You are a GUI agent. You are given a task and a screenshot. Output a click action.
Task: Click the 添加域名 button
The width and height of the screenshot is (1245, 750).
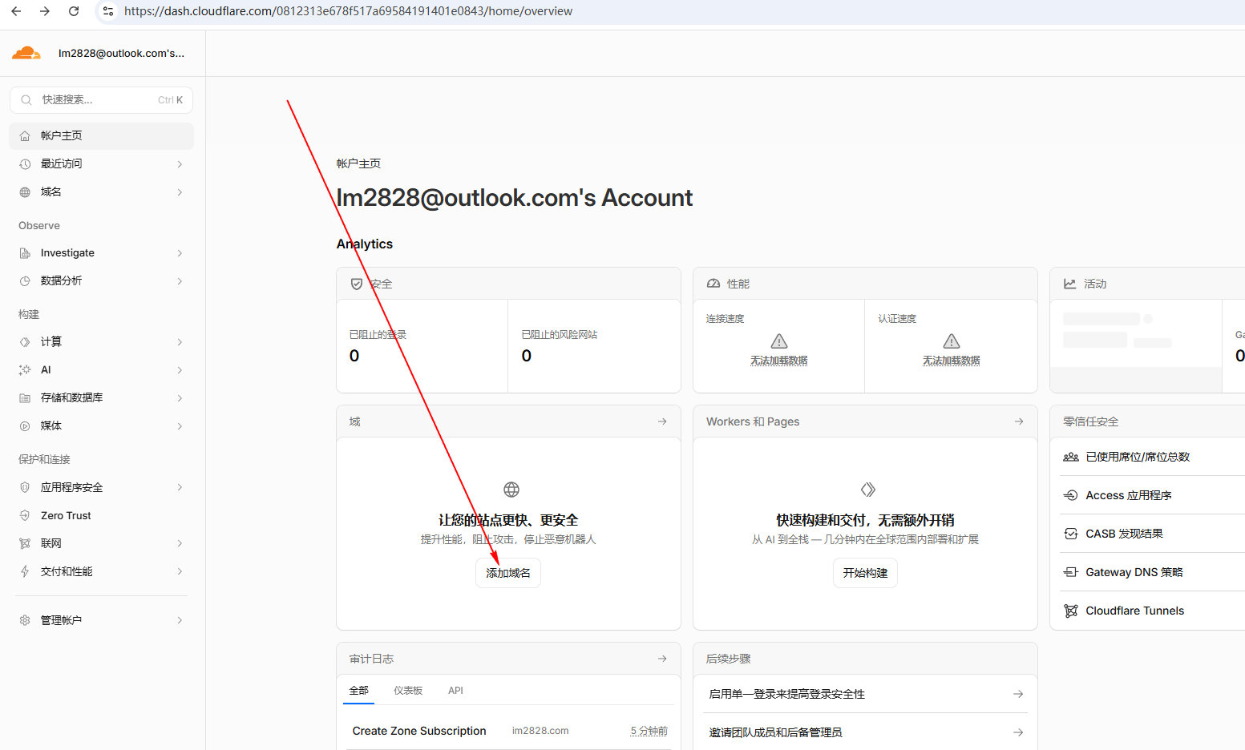pyautogui.click(x=508, y=573)
